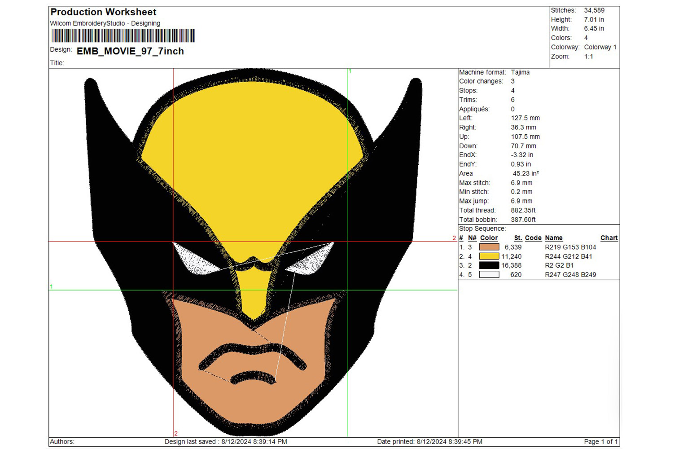
Task: Click the Down value 70.7 mm
Action: [524, 146]
